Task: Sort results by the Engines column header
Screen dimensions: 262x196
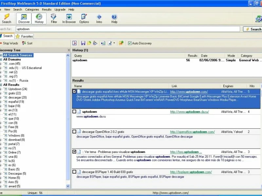Action: tap(234, 86)
